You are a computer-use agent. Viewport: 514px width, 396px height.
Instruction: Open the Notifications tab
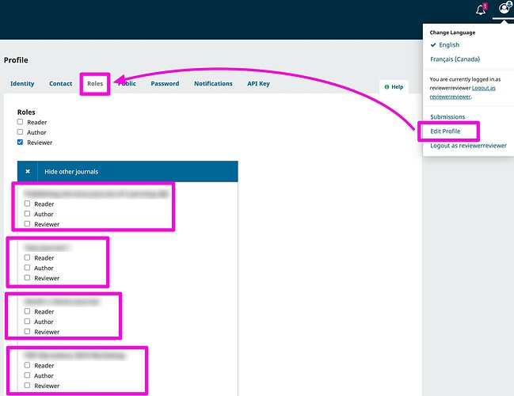click(x=213, y=84)
